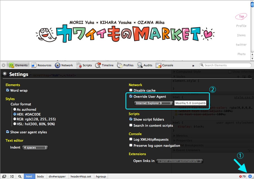Toggle the Word wrap checkbox
This screenshot has height=179, width=254.
(7, 90)
